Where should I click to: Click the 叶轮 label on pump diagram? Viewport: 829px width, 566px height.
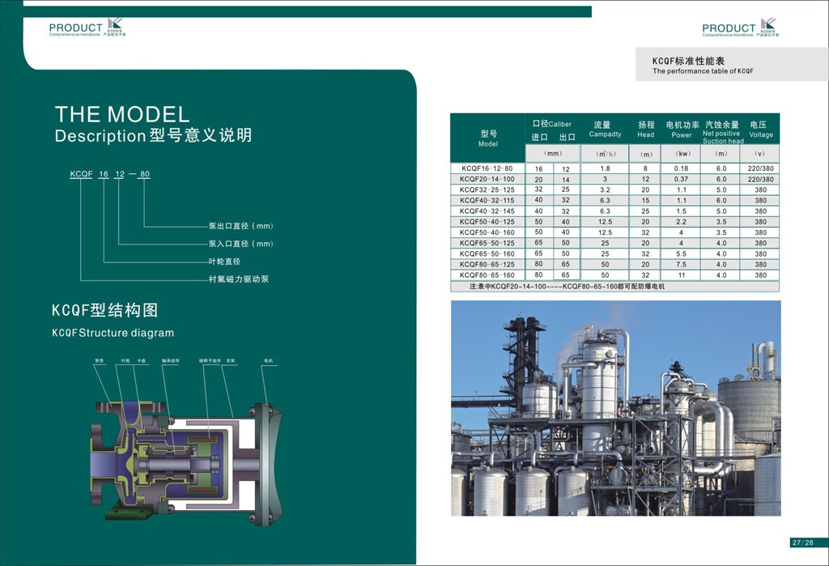click(125, 360)
